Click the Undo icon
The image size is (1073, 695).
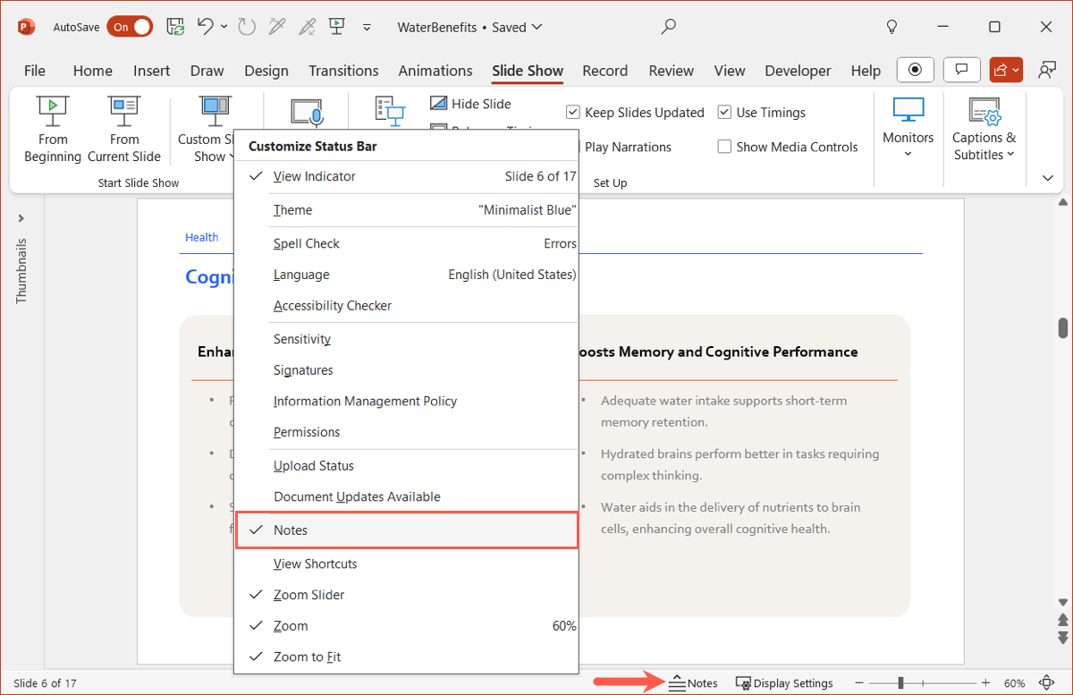point(206,27)
